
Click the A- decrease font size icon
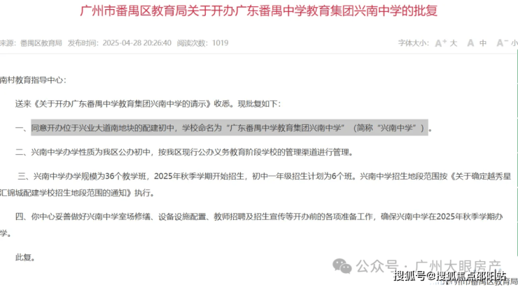pos(503,43)
